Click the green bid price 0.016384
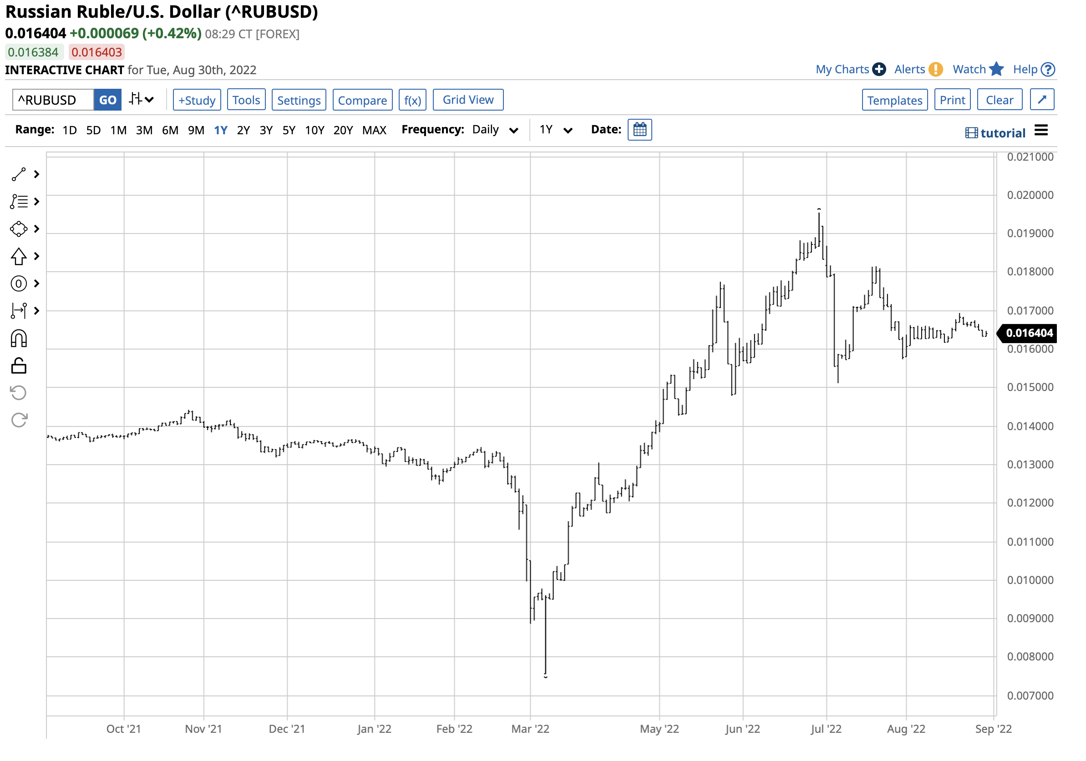 tap(33, 52)
